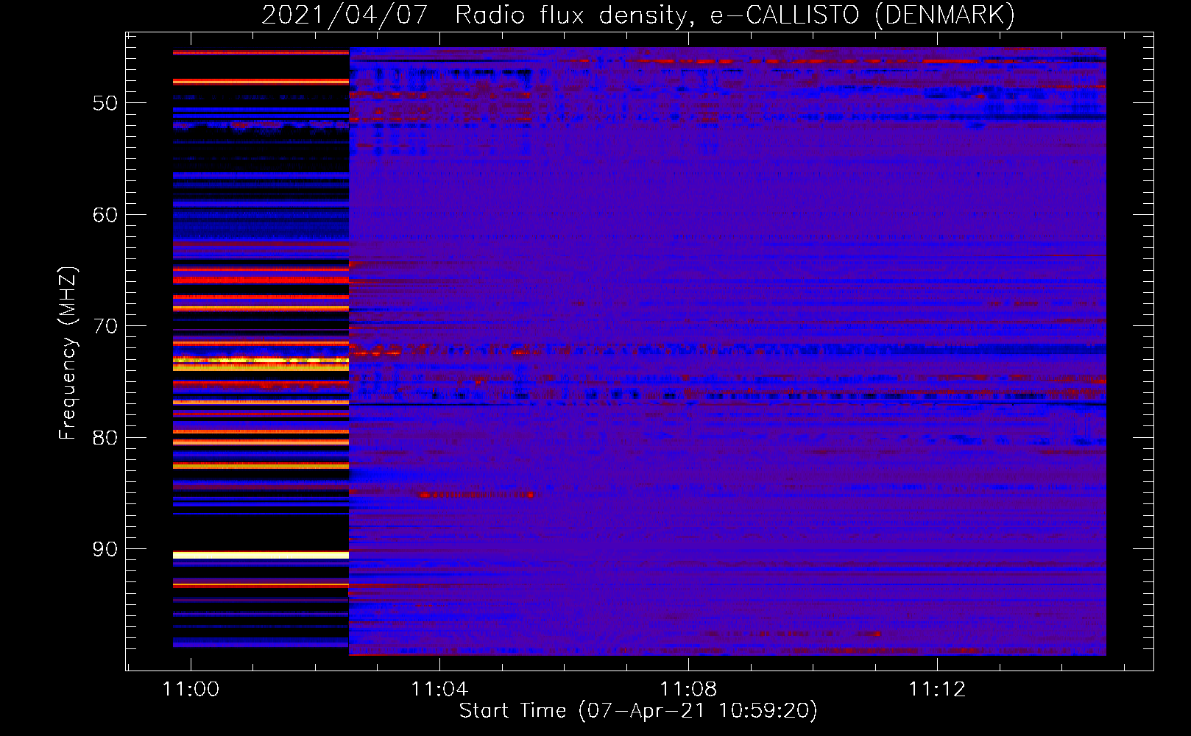Click the red burst streak near 85 MHz
The height and width of the screenshot is (736, 1191).
tap(476, 495)
